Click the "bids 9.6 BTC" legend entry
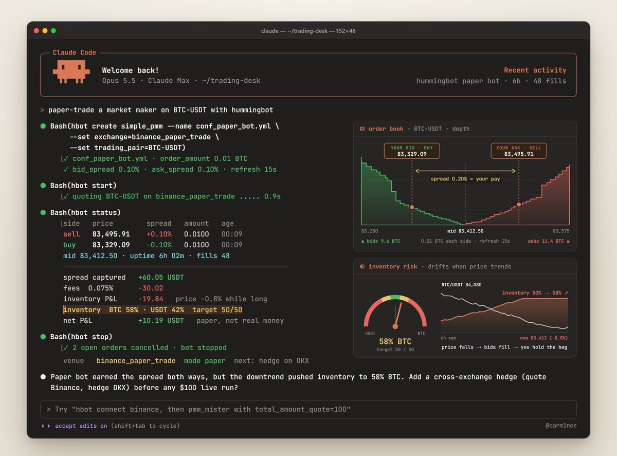 pos(381,241)
